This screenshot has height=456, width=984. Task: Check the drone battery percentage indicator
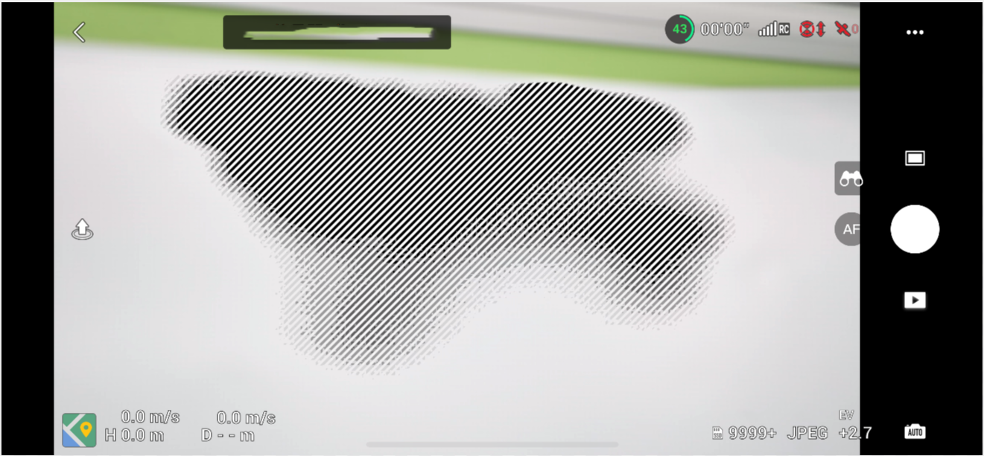pyautogui.click(x=679, y=30)
